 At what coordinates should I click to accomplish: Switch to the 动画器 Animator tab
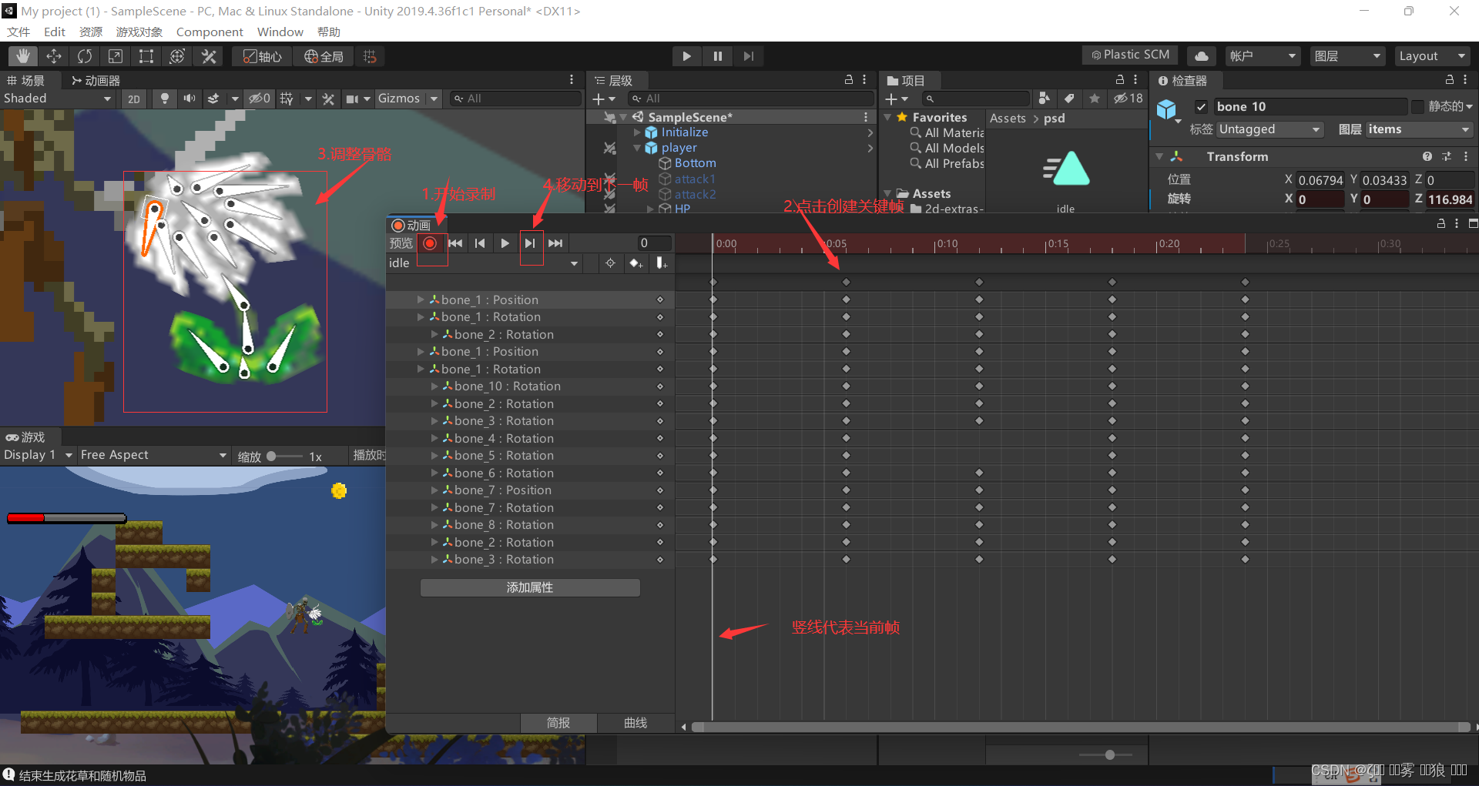96,80
